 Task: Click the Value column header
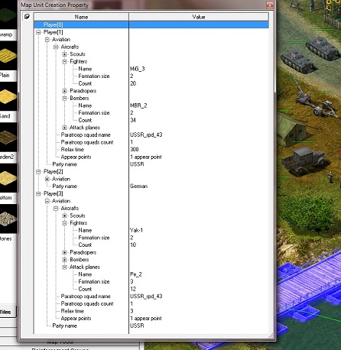(199, 17)
